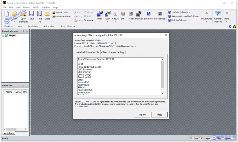
Task: Click the Cut command
Action: tap(77, 12)
